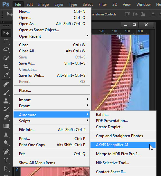Activate the Crop tool
This screenshot has height=176, width=161.
coord(6,66)
